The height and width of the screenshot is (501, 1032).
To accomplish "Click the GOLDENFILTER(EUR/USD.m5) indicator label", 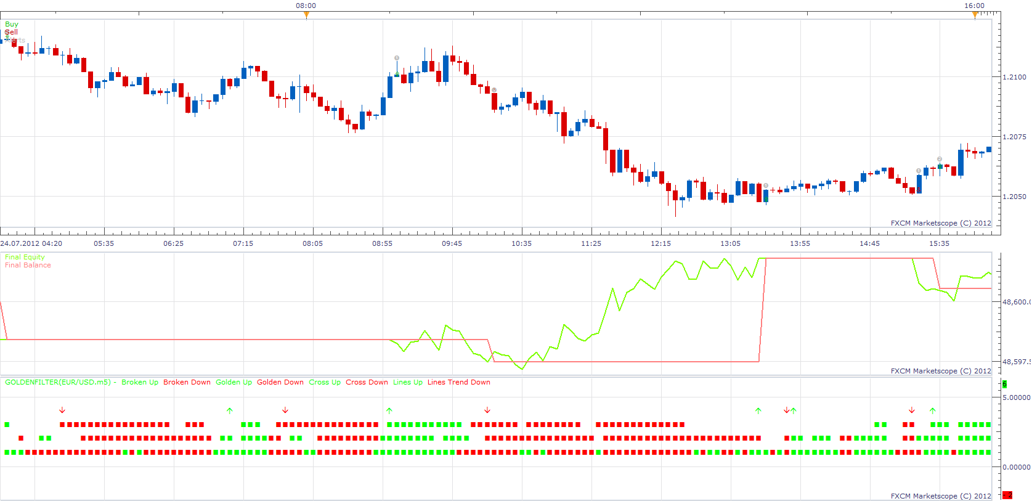I will [58, 382].
